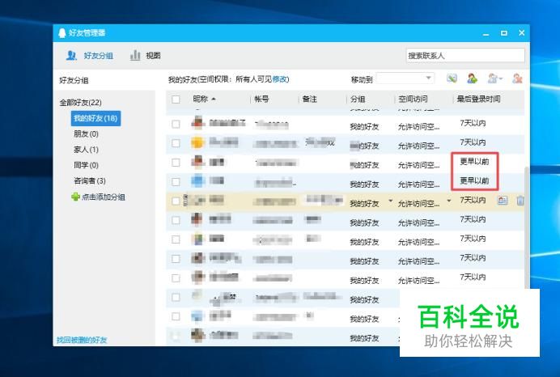560x377 pixels.
Task: Click 点击添加分组 to add a group
Action: 98,197
